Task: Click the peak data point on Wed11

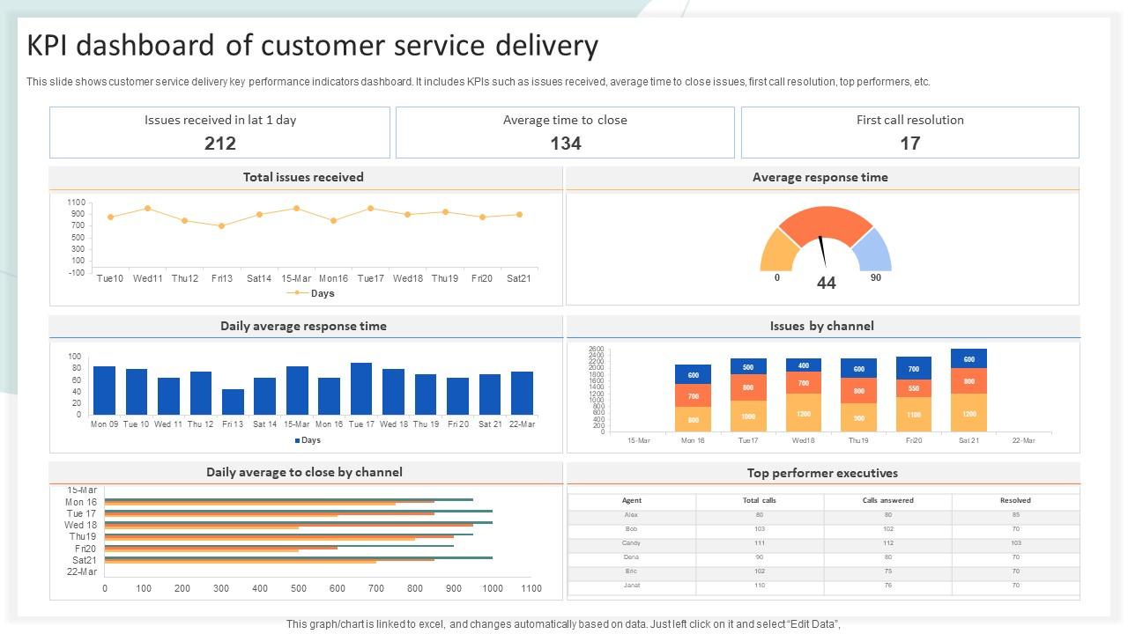Action: pyautogui.click(x=146, y=209)
